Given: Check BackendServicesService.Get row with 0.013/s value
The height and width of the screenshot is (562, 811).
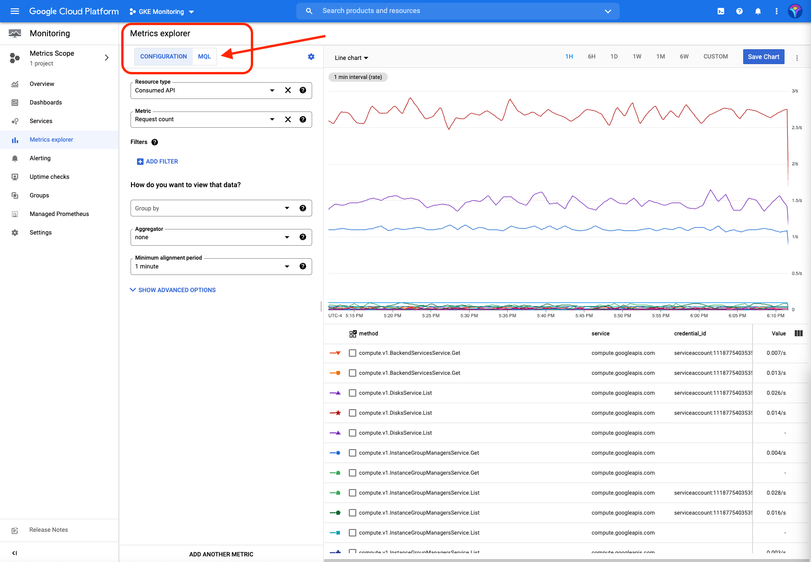Looking at the screenshot, I should [353, 373].
